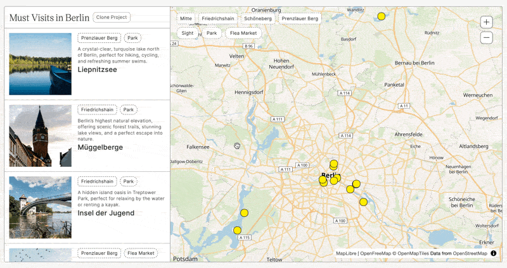This screenshot has height=268, width=507.
Task: Click the Insel der Jugend title
Action: pos(106,213)
